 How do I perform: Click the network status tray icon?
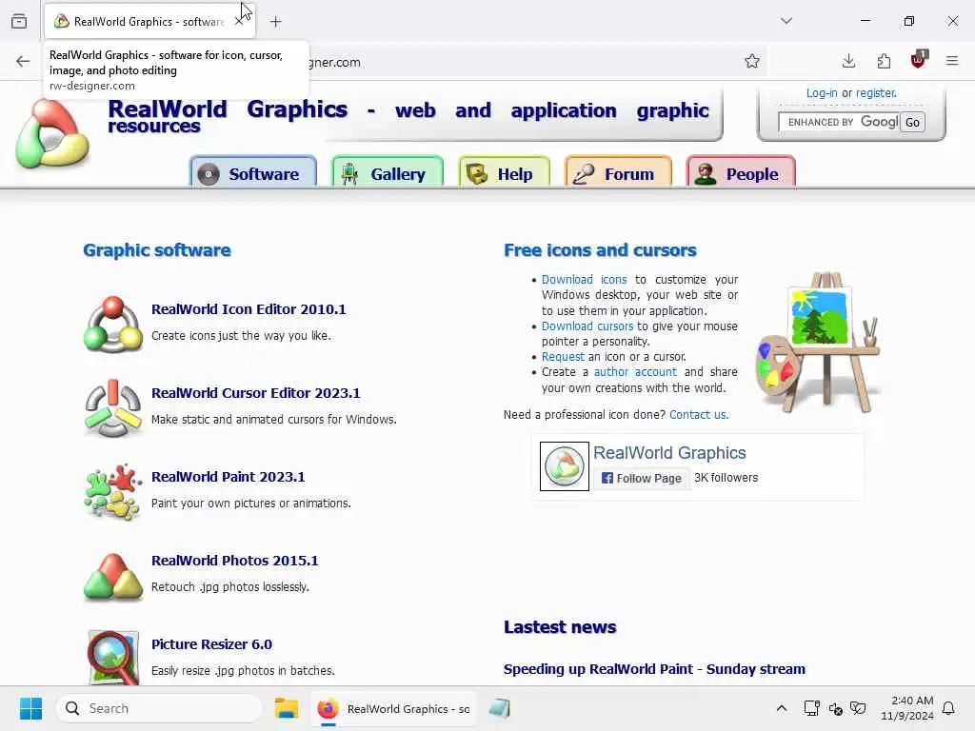pyautogui.click(x=811, y=708)
